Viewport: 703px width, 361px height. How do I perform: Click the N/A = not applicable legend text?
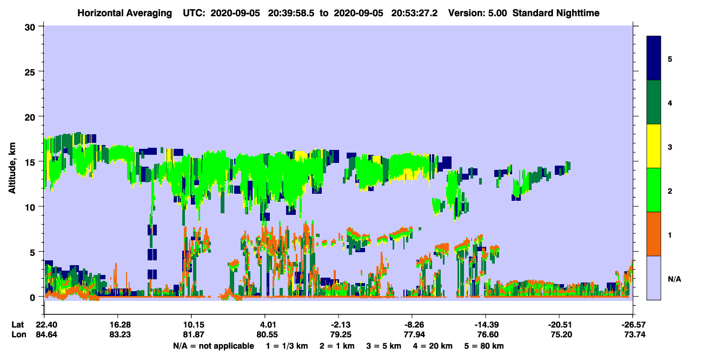tap(213, 346)
